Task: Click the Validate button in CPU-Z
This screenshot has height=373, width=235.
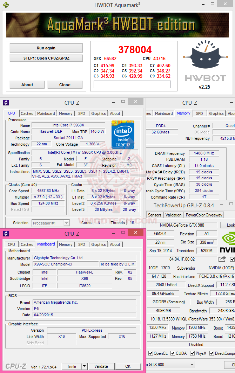Action: (101, 366)
